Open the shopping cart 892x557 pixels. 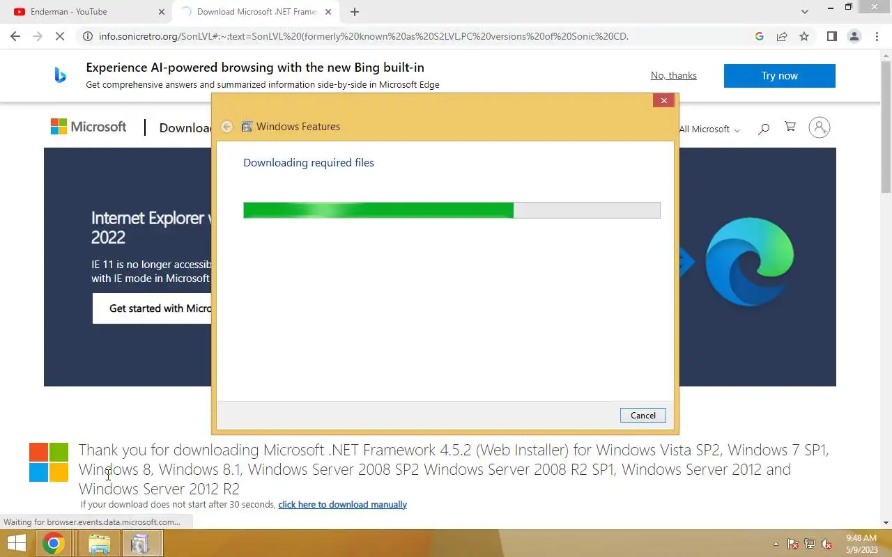(790, 127)
